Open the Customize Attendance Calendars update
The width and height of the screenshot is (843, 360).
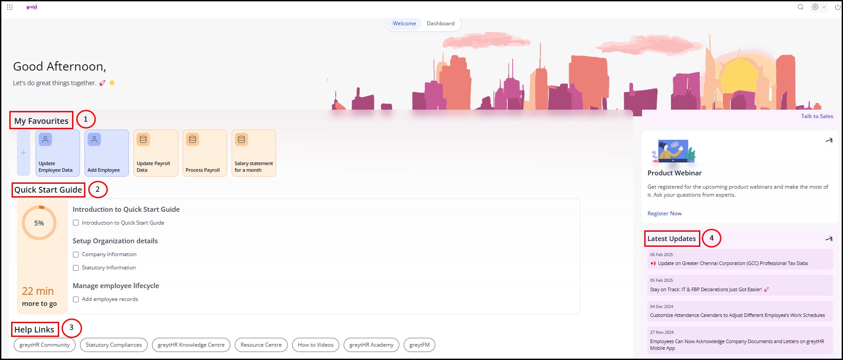pyautogui.click(x=740, y=311)
